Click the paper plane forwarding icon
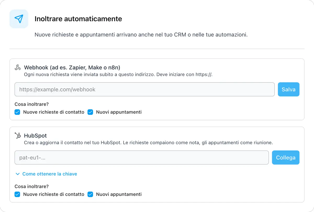This screenshot has width=314, height=212. pos(19,19)
